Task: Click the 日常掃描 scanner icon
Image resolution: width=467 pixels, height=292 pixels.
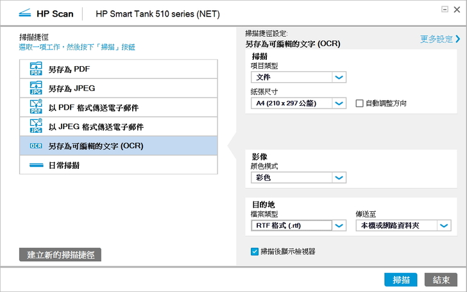Action: (36, 165)
